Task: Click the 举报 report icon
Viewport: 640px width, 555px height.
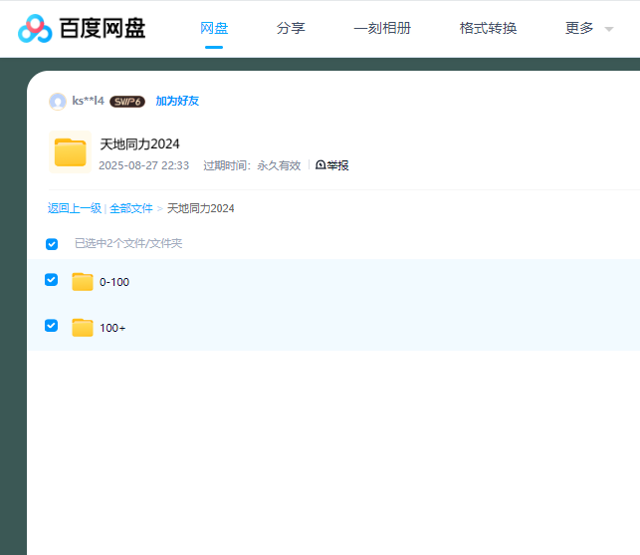Action: [320, 165]
